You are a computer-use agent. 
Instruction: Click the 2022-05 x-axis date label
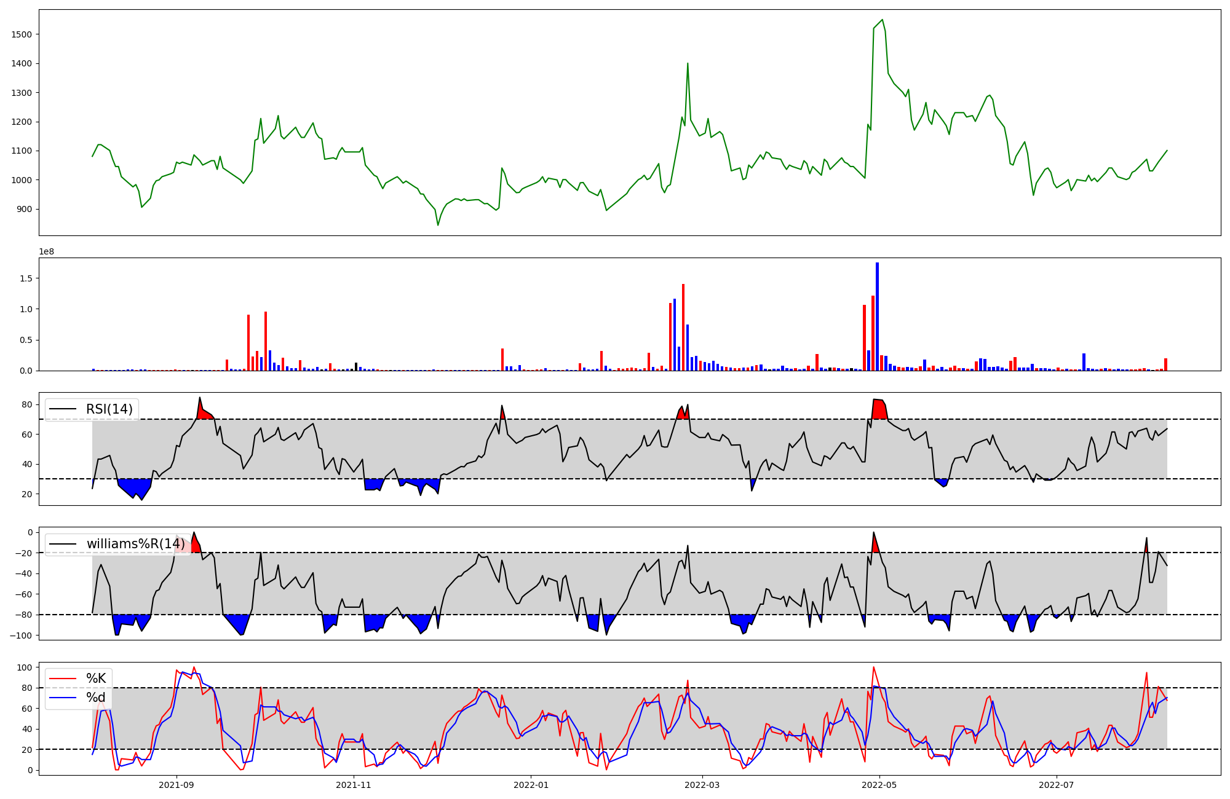point(879,785)
